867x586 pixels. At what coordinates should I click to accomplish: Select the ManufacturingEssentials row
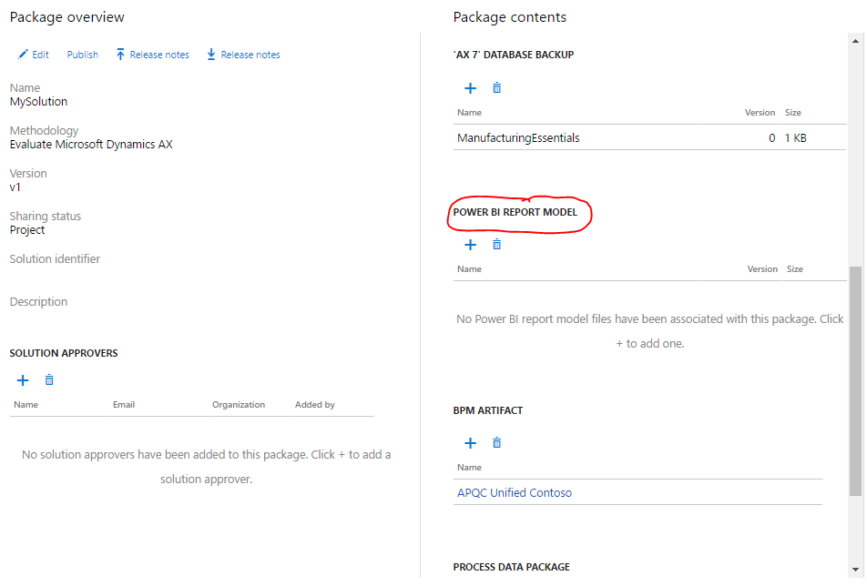click(518, 138)
